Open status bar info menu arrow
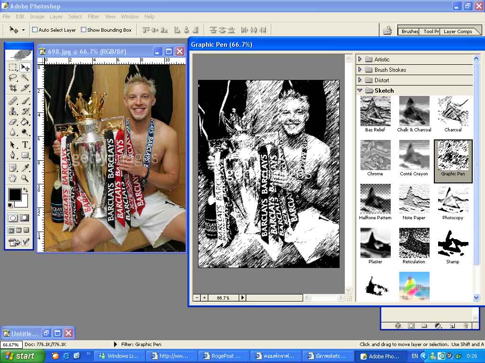This screenshot has height=363, width=485. point(116,344)
